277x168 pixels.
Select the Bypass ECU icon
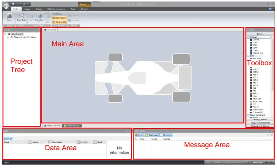click(251, 110)
